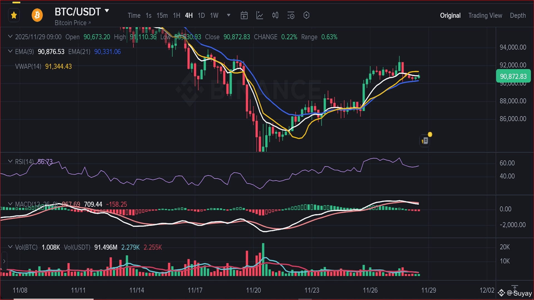Click the hexagon settings icon in toolbar

click(306, 16)
